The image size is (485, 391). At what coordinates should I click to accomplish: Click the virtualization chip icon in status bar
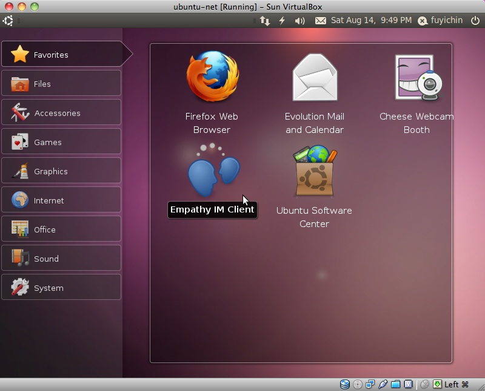[407, 384]
